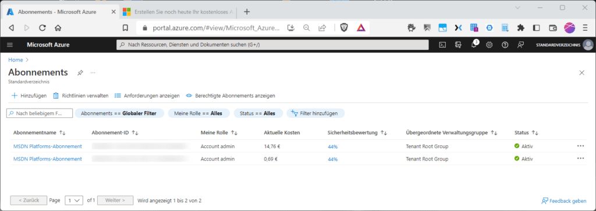The image size is (596, 211).
Task: Go to Home via the breadcrumb
Action: pos(16,60)
